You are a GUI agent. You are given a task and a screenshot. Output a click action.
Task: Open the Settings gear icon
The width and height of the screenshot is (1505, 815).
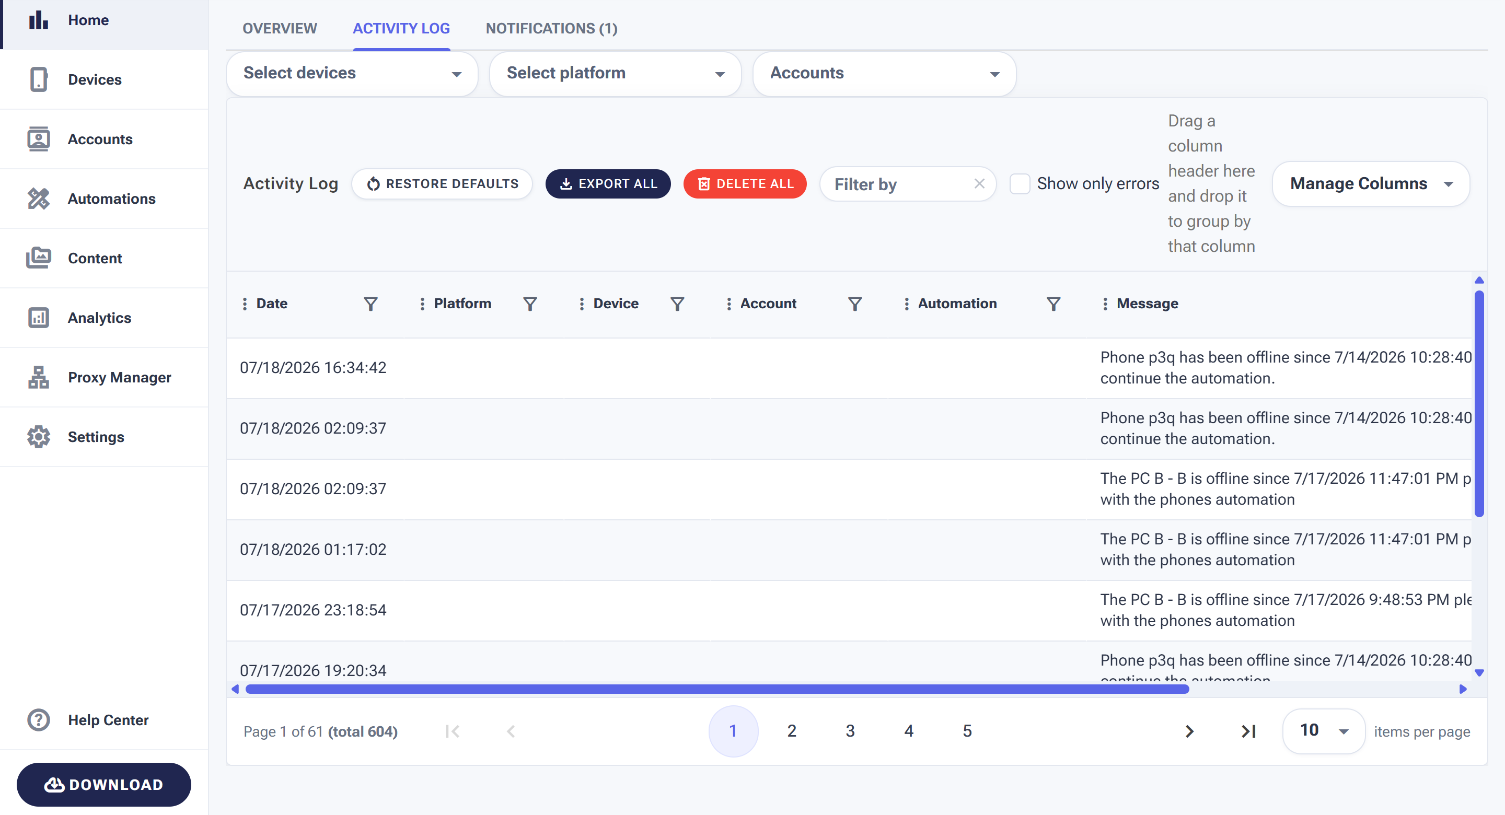tap(39, 437)
